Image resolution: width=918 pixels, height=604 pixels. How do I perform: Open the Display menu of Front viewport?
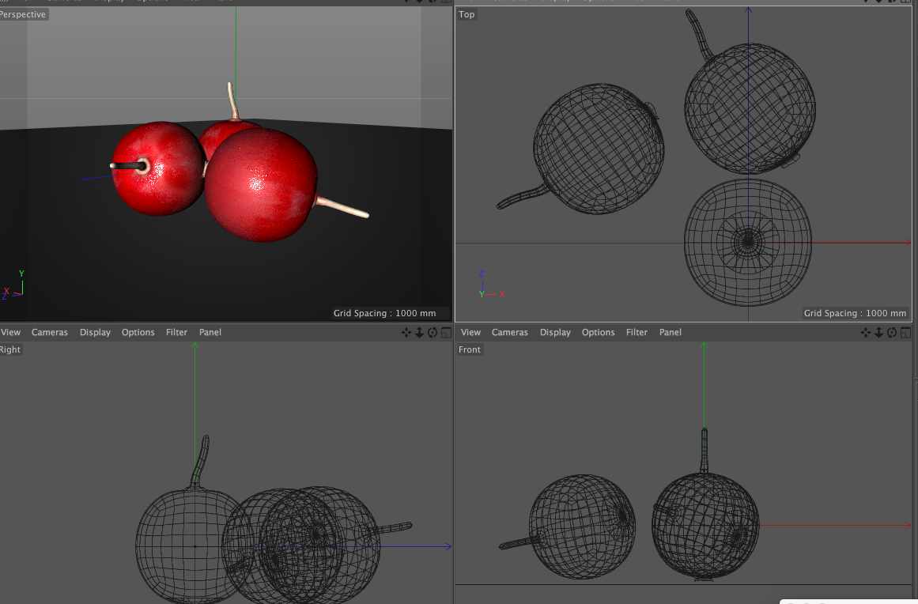555,333
